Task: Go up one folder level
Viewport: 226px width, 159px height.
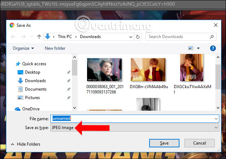Action: [39, 37]
